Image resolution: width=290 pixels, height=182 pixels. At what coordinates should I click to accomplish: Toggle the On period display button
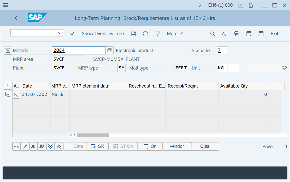(150, 146)
